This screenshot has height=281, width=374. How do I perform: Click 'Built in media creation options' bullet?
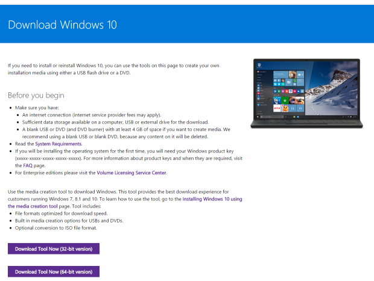(69, 221)
